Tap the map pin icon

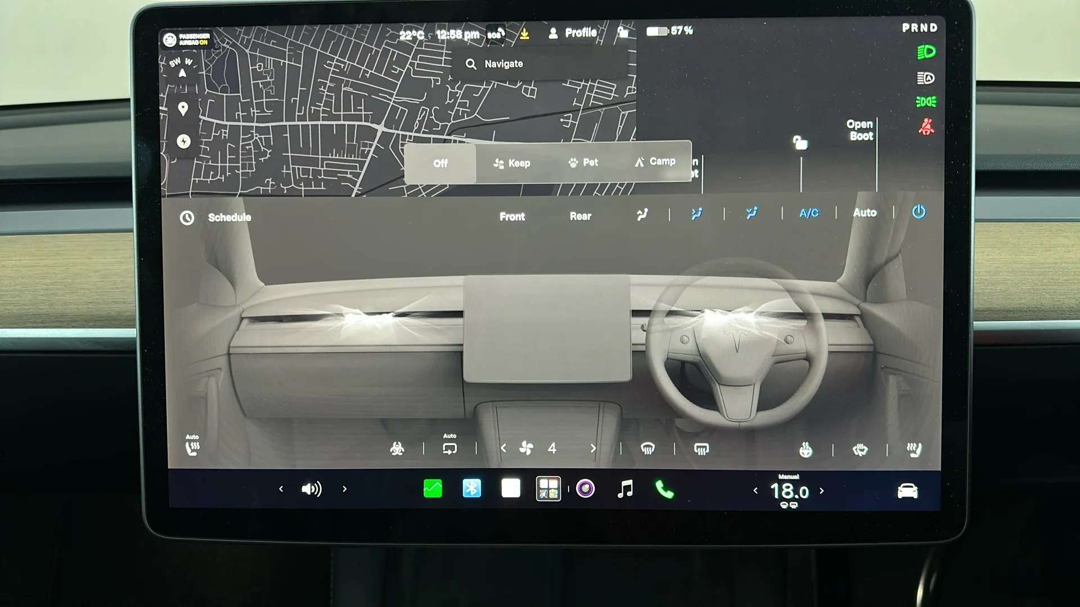click(x=183, y=108)
